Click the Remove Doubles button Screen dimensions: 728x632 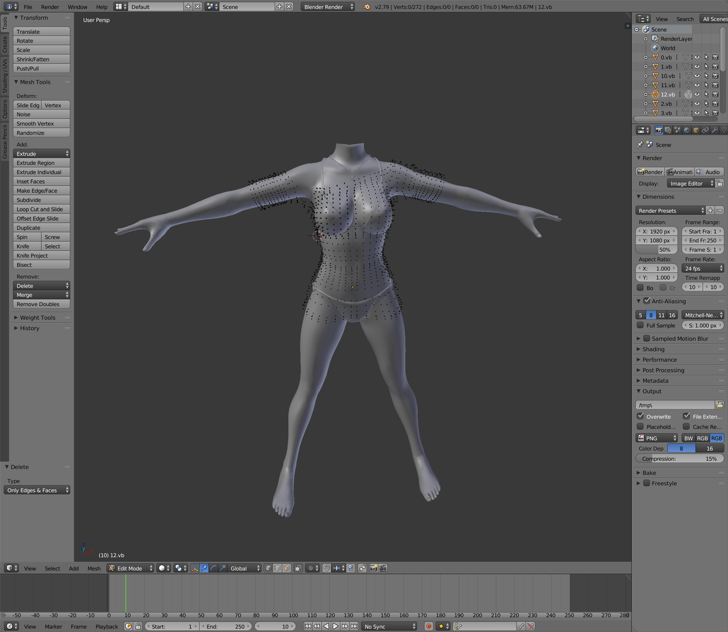coord(42,304)
